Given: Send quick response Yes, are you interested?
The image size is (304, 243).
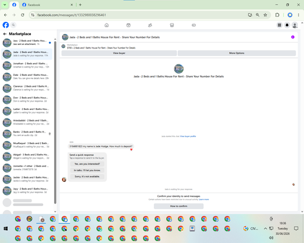Looking at the screenshot, I should (87, 164).
